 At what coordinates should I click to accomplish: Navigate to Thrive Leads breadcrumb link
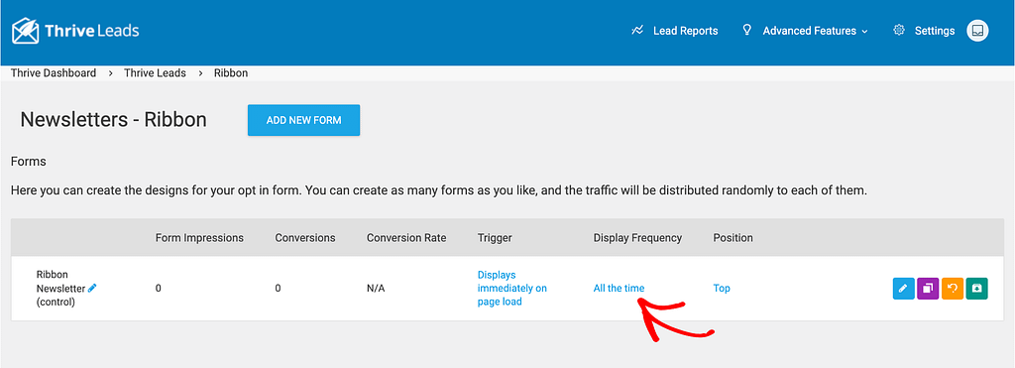(x=155, y=73)
